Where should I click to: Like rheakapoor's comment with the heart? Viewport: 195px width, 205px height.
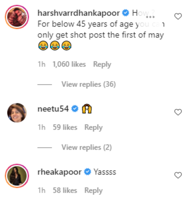point(178,175)
